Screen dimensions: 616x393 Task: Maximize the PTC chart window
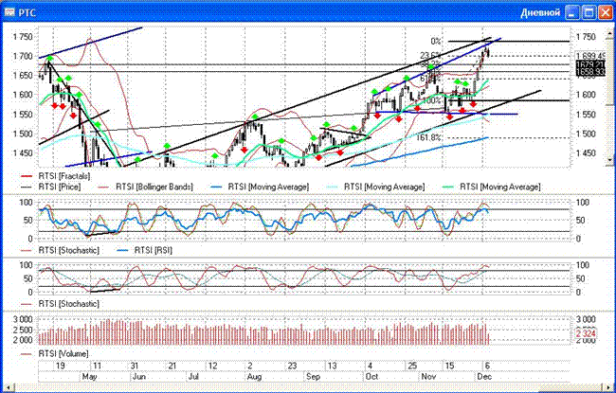[589, 12]
